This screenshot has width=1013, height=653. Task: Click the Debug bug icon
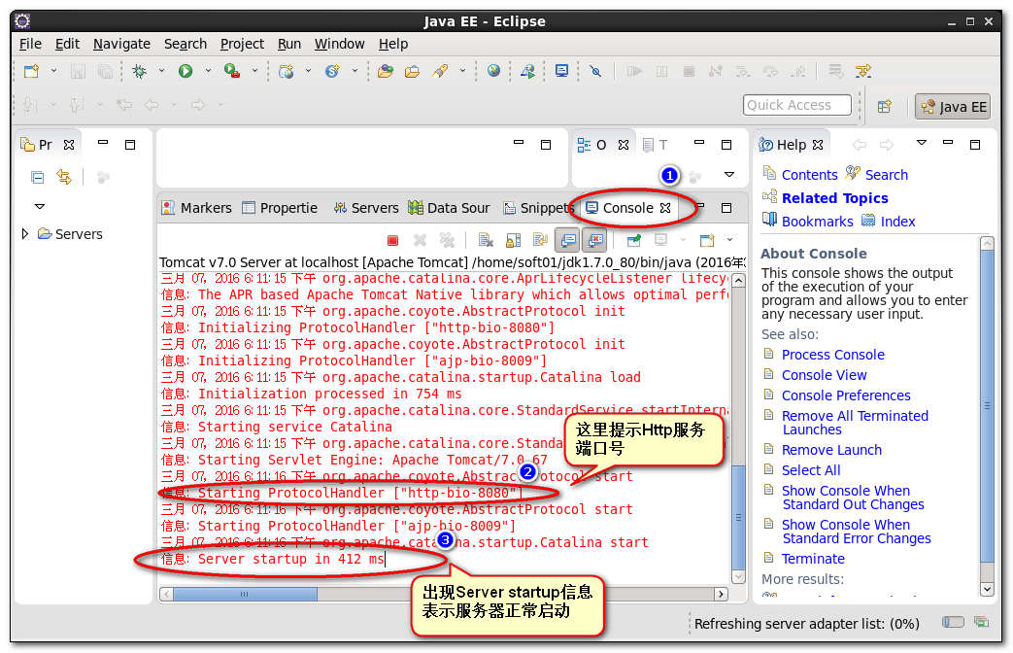click(139, 71)
